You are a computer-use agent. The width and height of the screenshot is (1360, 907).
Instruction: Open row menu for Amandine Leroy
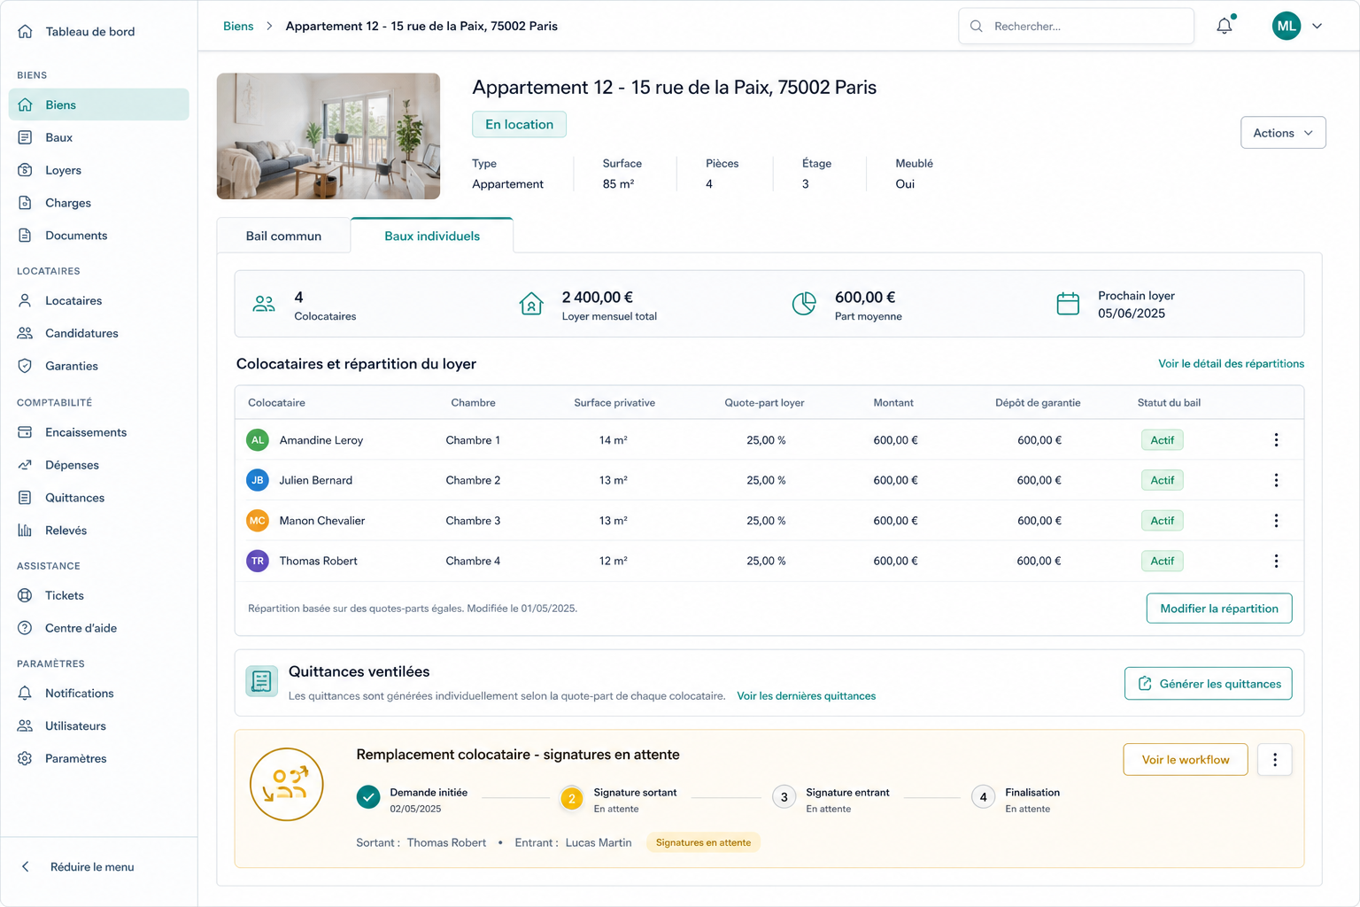[x=1276, y=440]
